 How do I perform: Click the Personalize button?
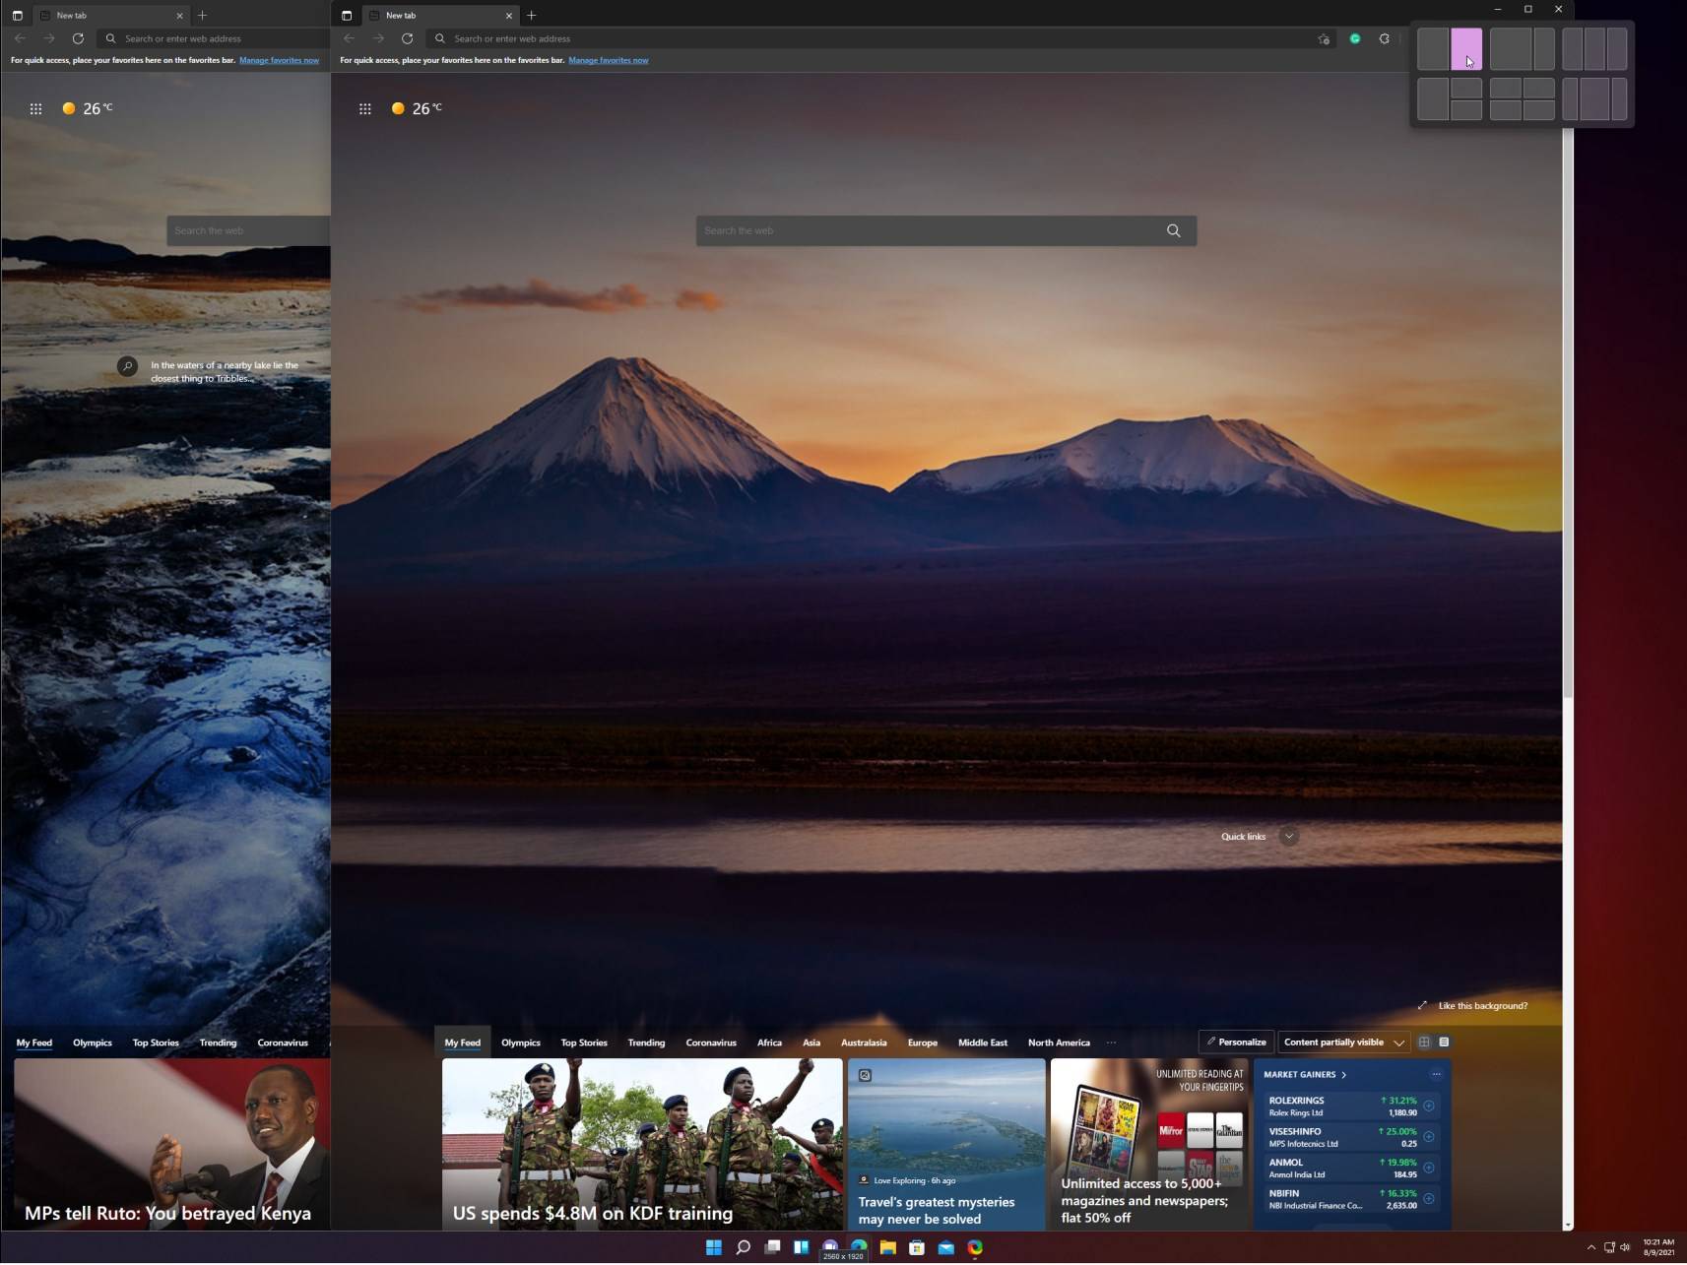1236,1042
